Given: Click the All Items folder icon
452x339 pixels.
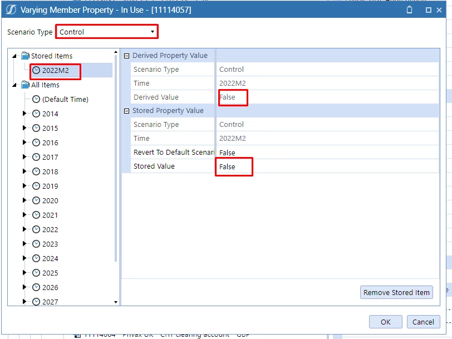Looking at the screenshot, I should (x=26, y=85).
